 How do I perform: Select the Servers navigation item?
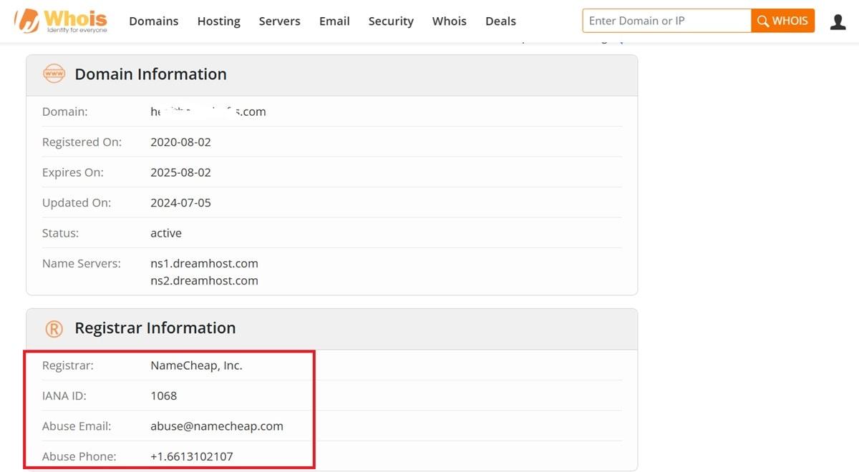279,21
